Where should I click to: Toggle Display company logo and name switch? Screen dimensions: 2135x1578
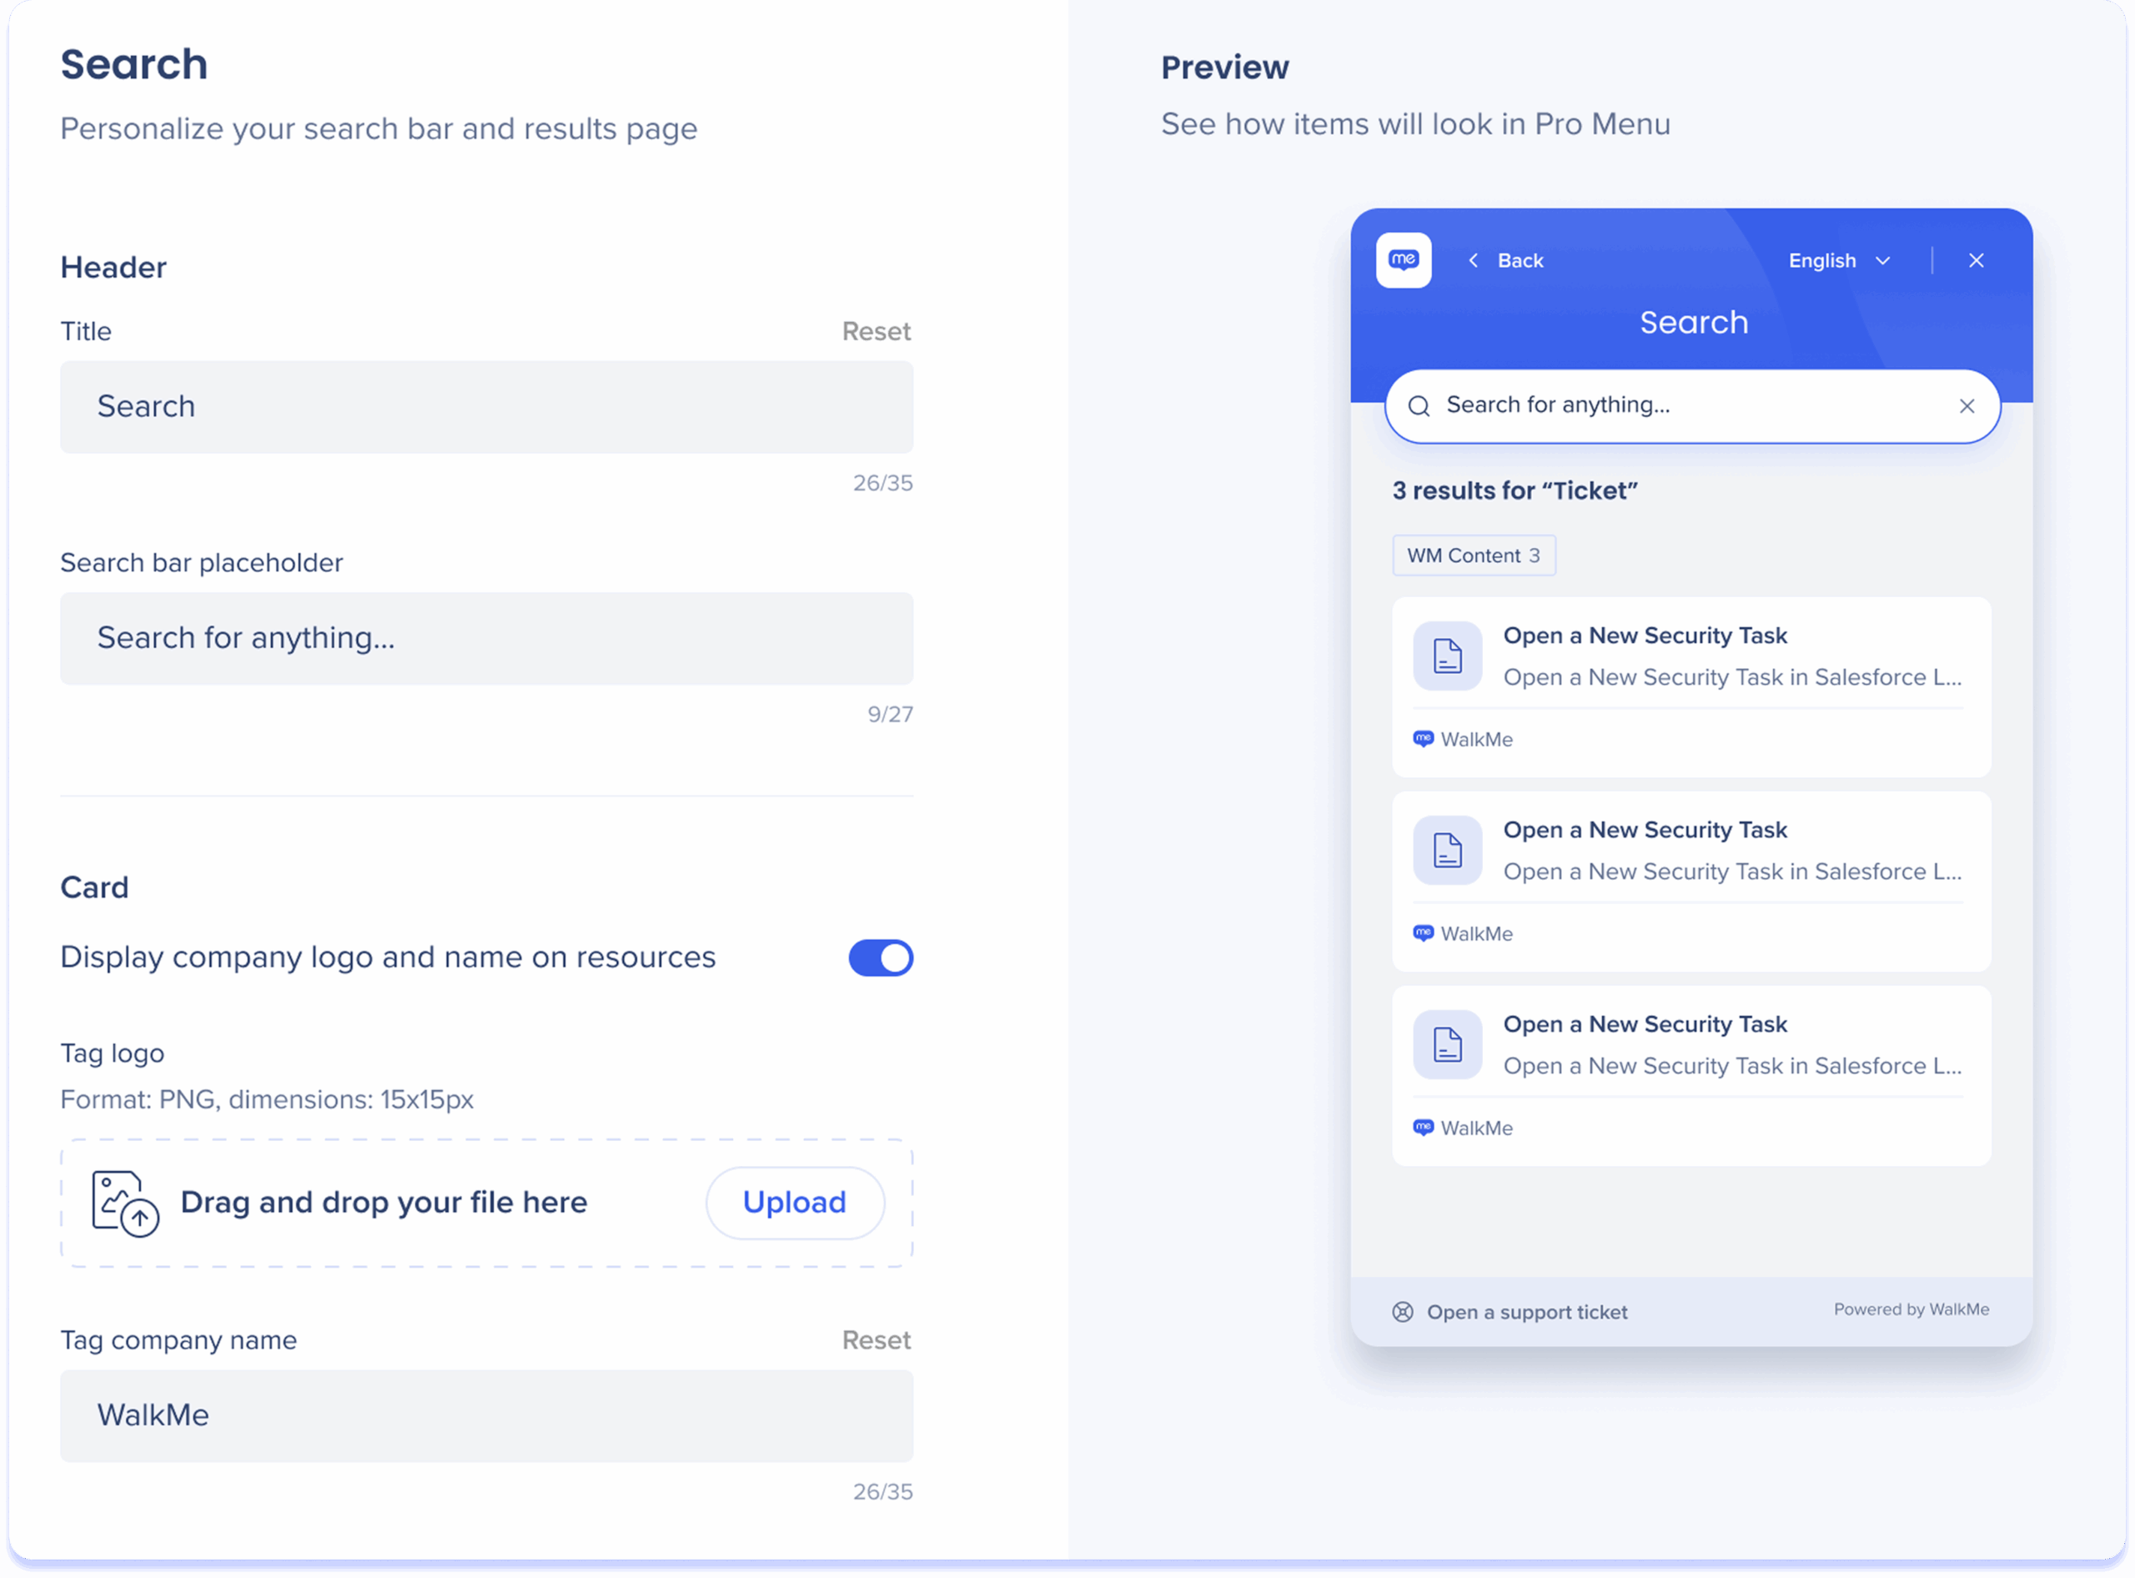coord(880,957)
